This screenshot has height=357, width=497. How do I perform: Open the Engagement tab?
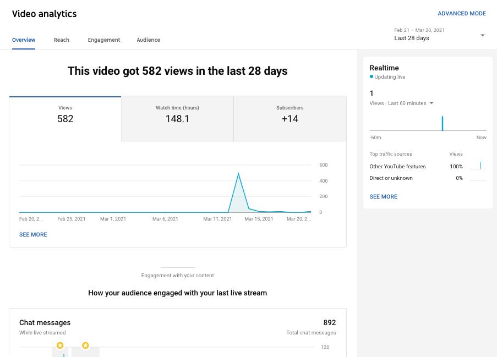pos(104,40)
